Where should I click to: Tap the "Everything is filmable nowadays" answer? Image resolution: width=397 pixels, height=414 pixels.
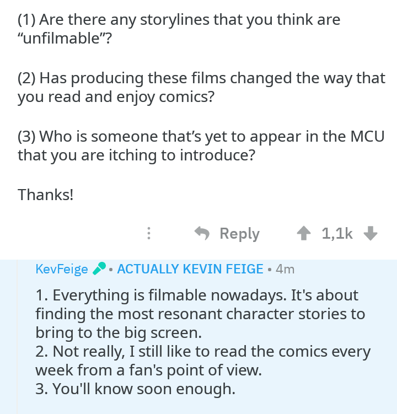pos(200,314)
